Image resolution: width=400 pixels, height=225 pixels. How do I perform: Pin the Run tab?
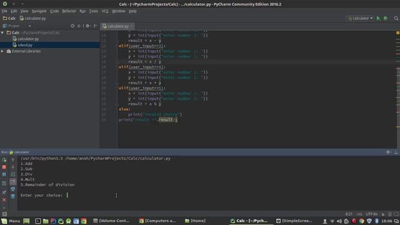[4, 192]
